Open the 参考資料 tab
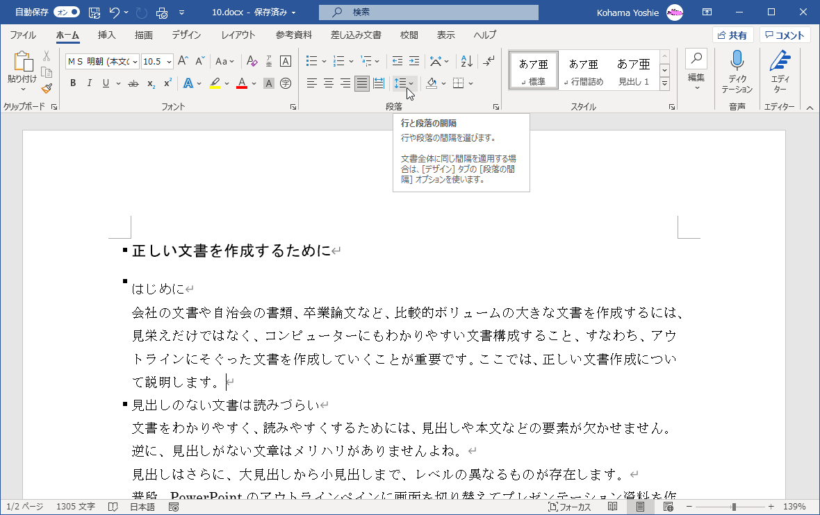The height and width of the screenshot is (515, 820). [x=294, y=35]
